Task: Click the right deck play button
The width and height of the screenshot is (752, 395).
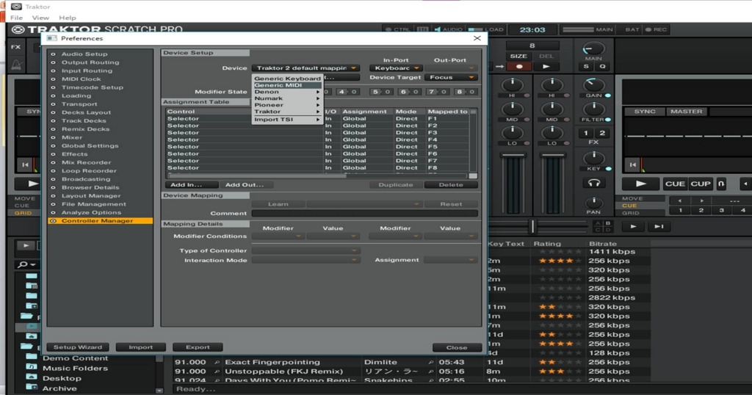Action: 640,184
